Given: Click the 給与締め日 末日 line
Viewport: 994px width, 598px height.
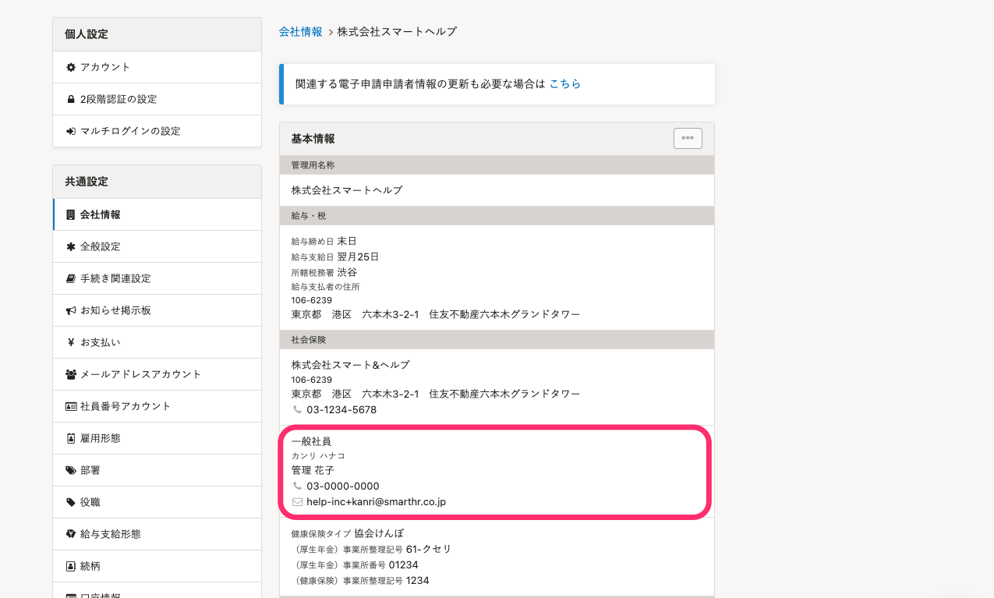Looking at the screenshot, I should pos(324,241).
